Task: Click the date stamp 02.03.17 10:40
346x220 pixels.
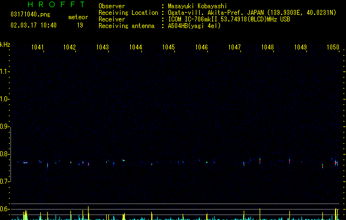Action: pyautogui.click(x=34, y=25)
